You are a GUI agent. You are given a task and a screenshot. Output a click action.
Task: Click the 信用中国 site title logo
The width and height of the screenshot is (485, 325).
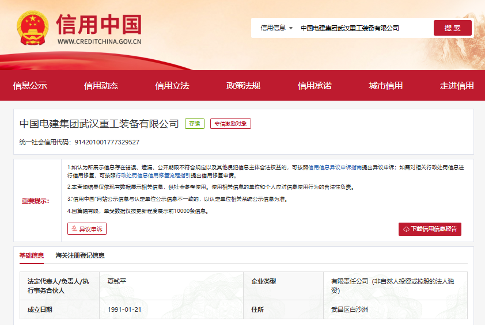[99, 24]
